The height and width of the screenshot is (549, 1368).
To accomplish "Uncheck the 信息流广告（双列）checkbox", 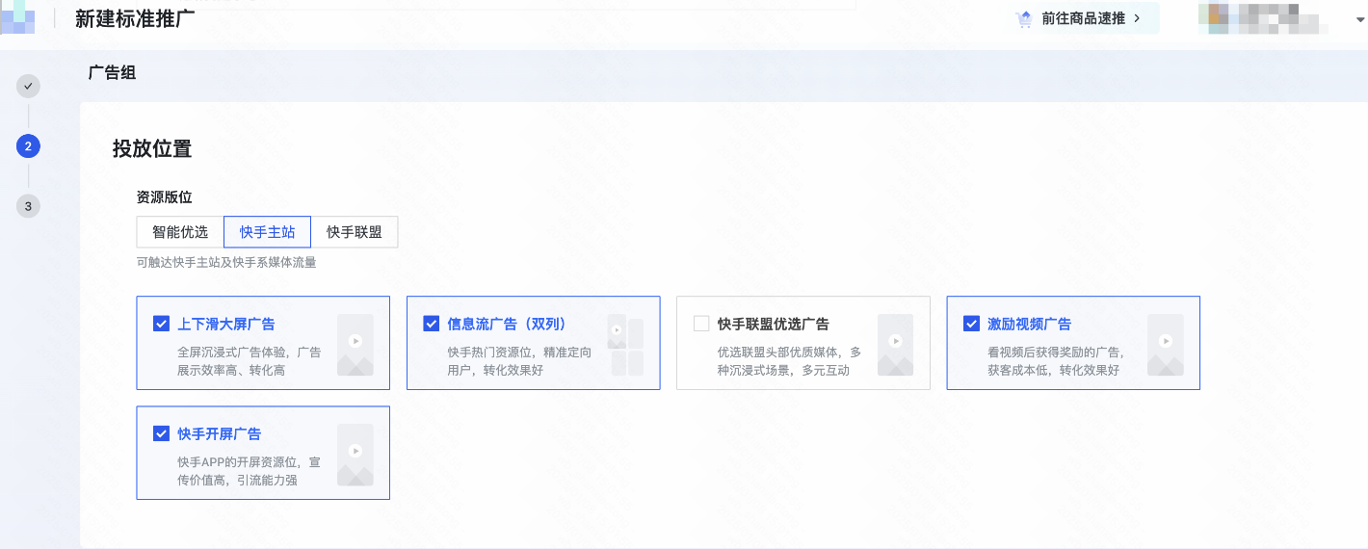I will click(x=432, y=324).
